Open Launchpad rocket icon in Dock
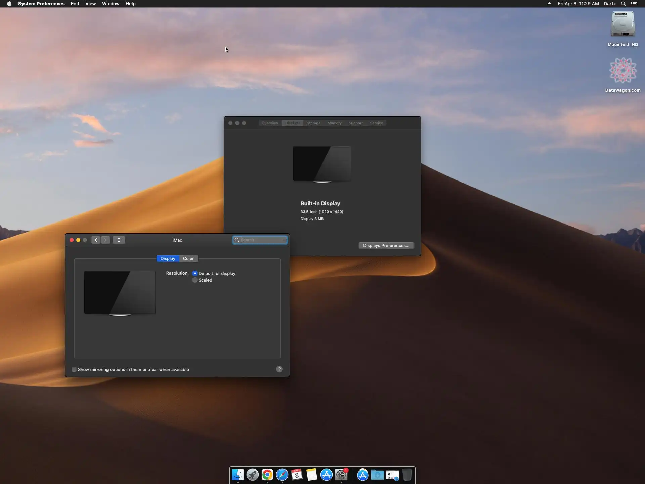Screen dimensions: 645x484 253,475
